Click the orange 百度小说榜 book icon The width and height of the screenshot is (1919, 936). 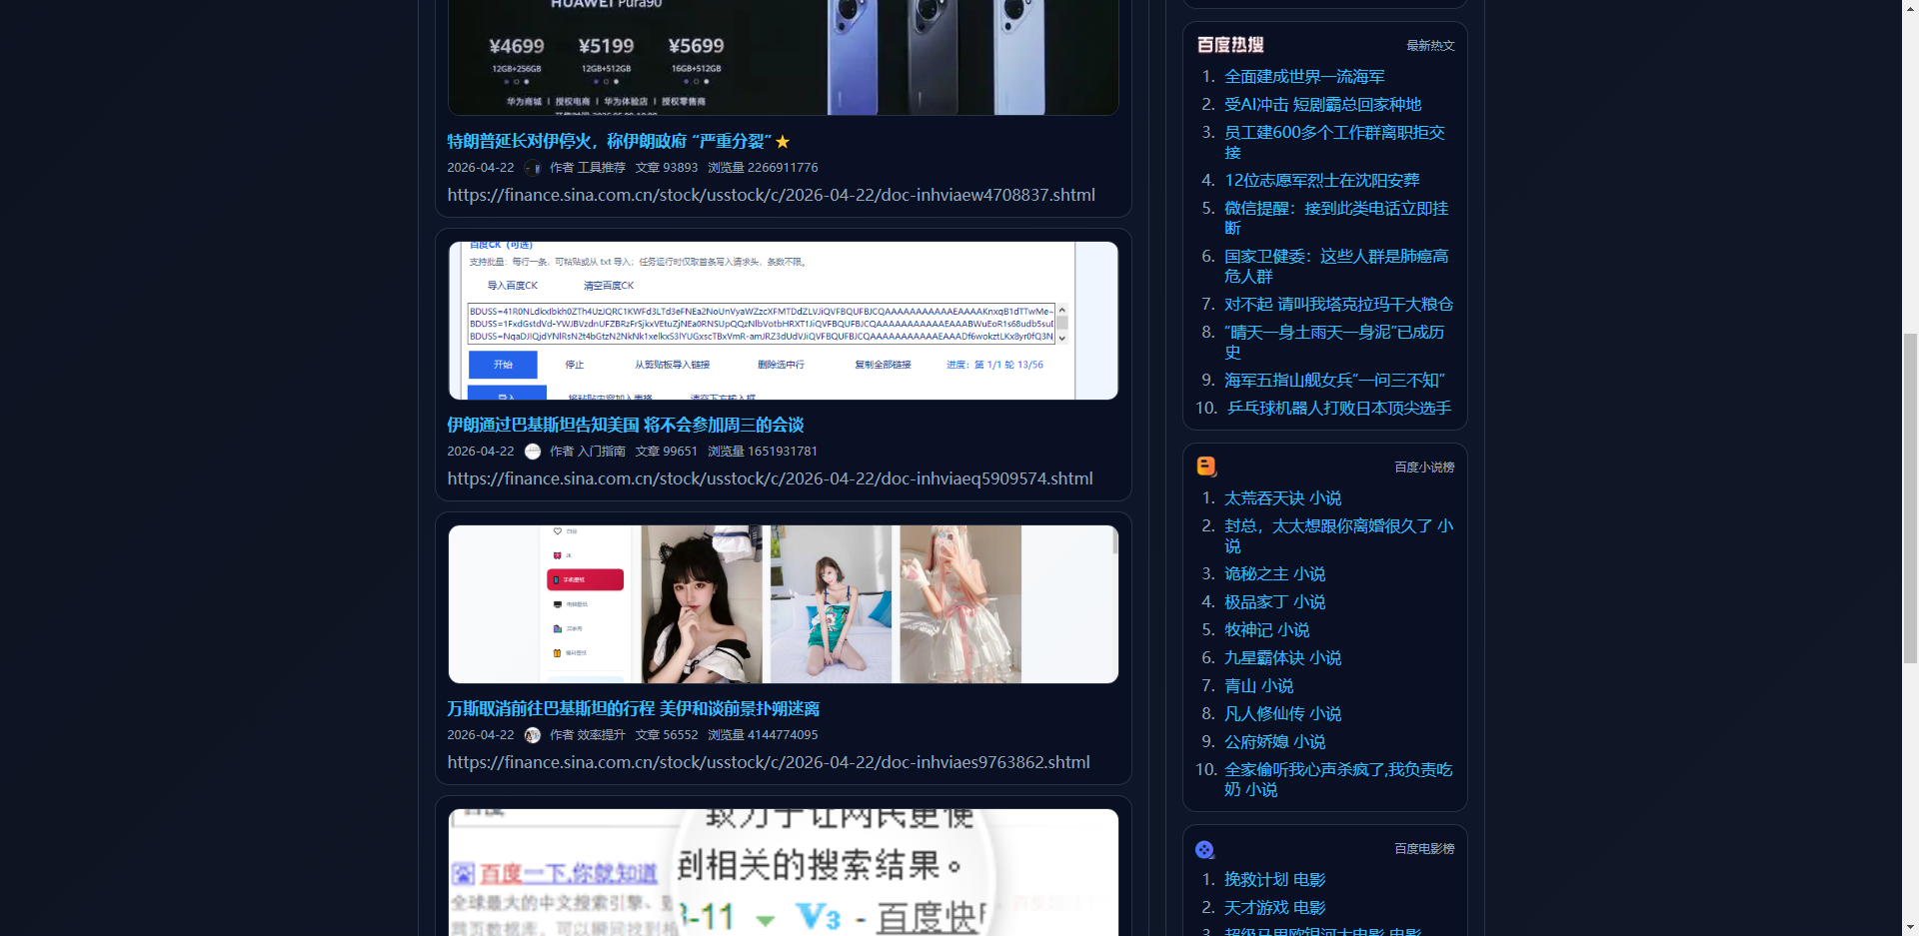[1206, 467]
